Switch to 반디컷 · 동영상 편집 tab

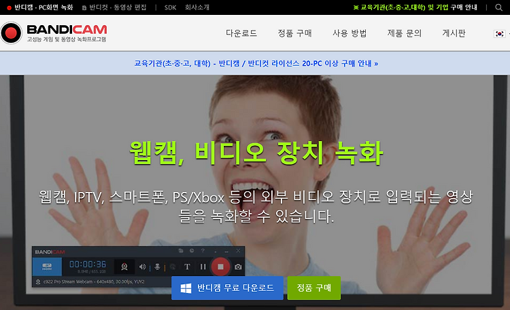point(114,7)
